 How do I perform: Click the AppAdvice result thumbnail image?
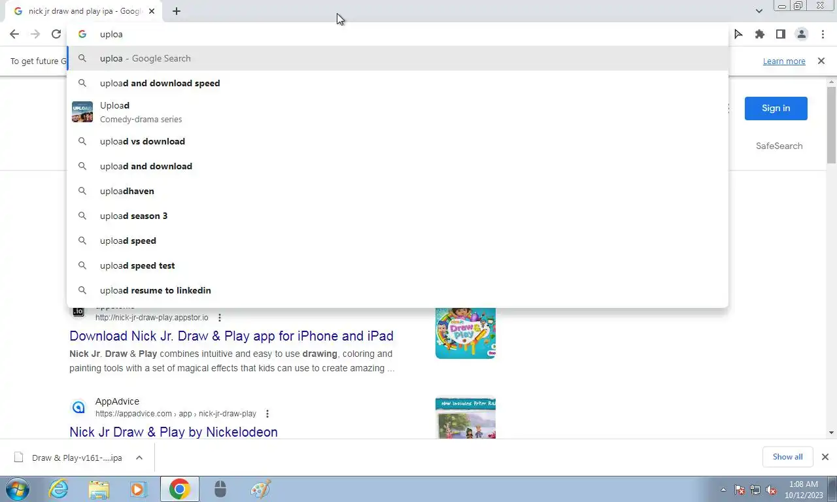(466, 418)
